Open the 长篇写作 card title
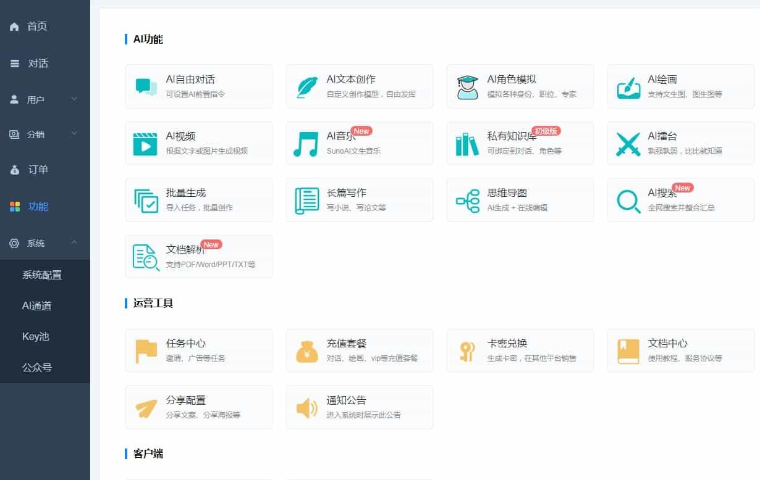This screenshot has height=480, width=760. click(x=347, y=193)
